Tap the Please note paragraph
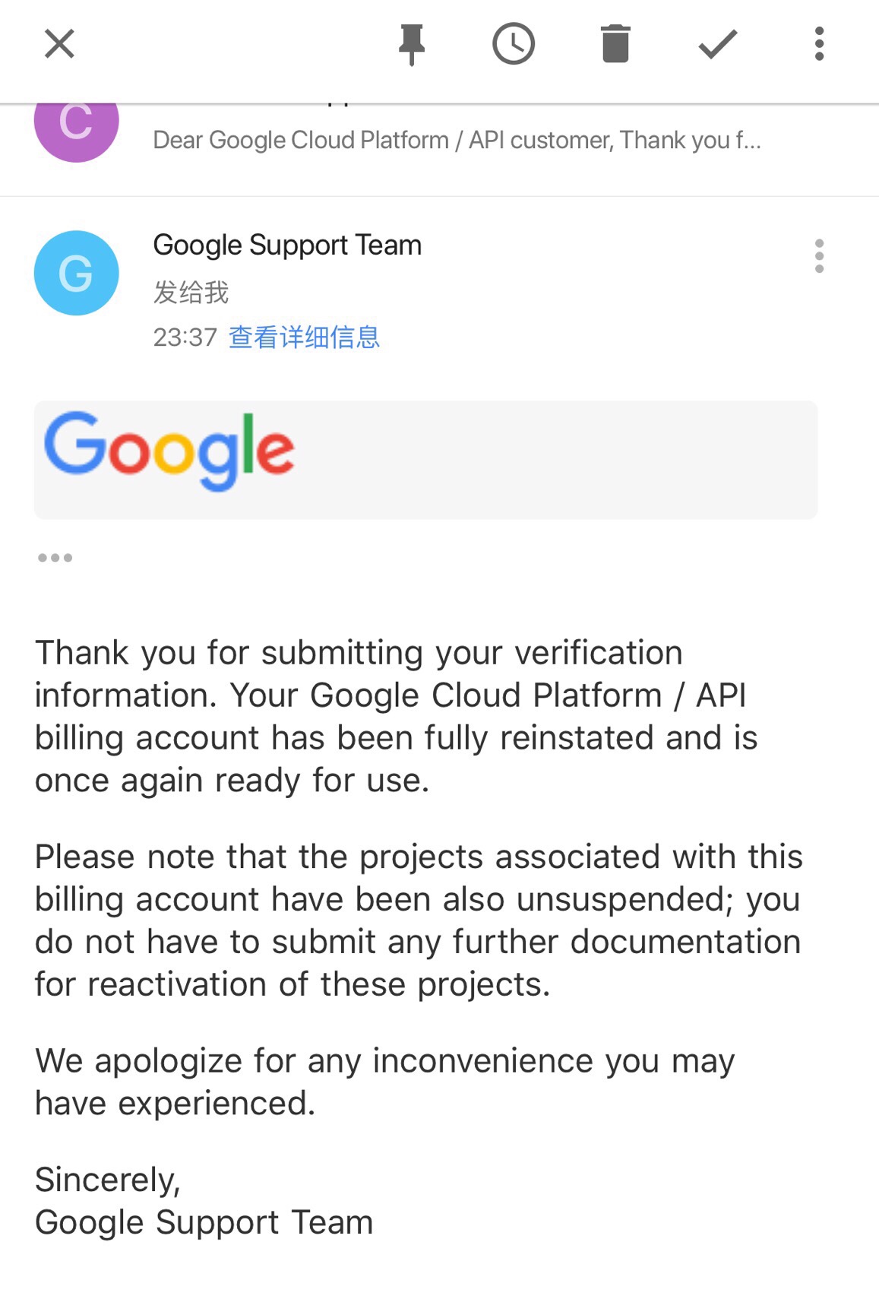The image size is (879, 1299). [x=418, y=920]
